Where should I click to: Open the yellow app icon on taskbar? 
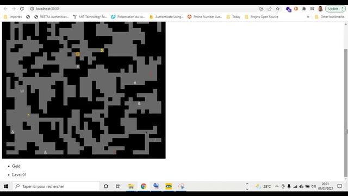[x=169, y=186]
